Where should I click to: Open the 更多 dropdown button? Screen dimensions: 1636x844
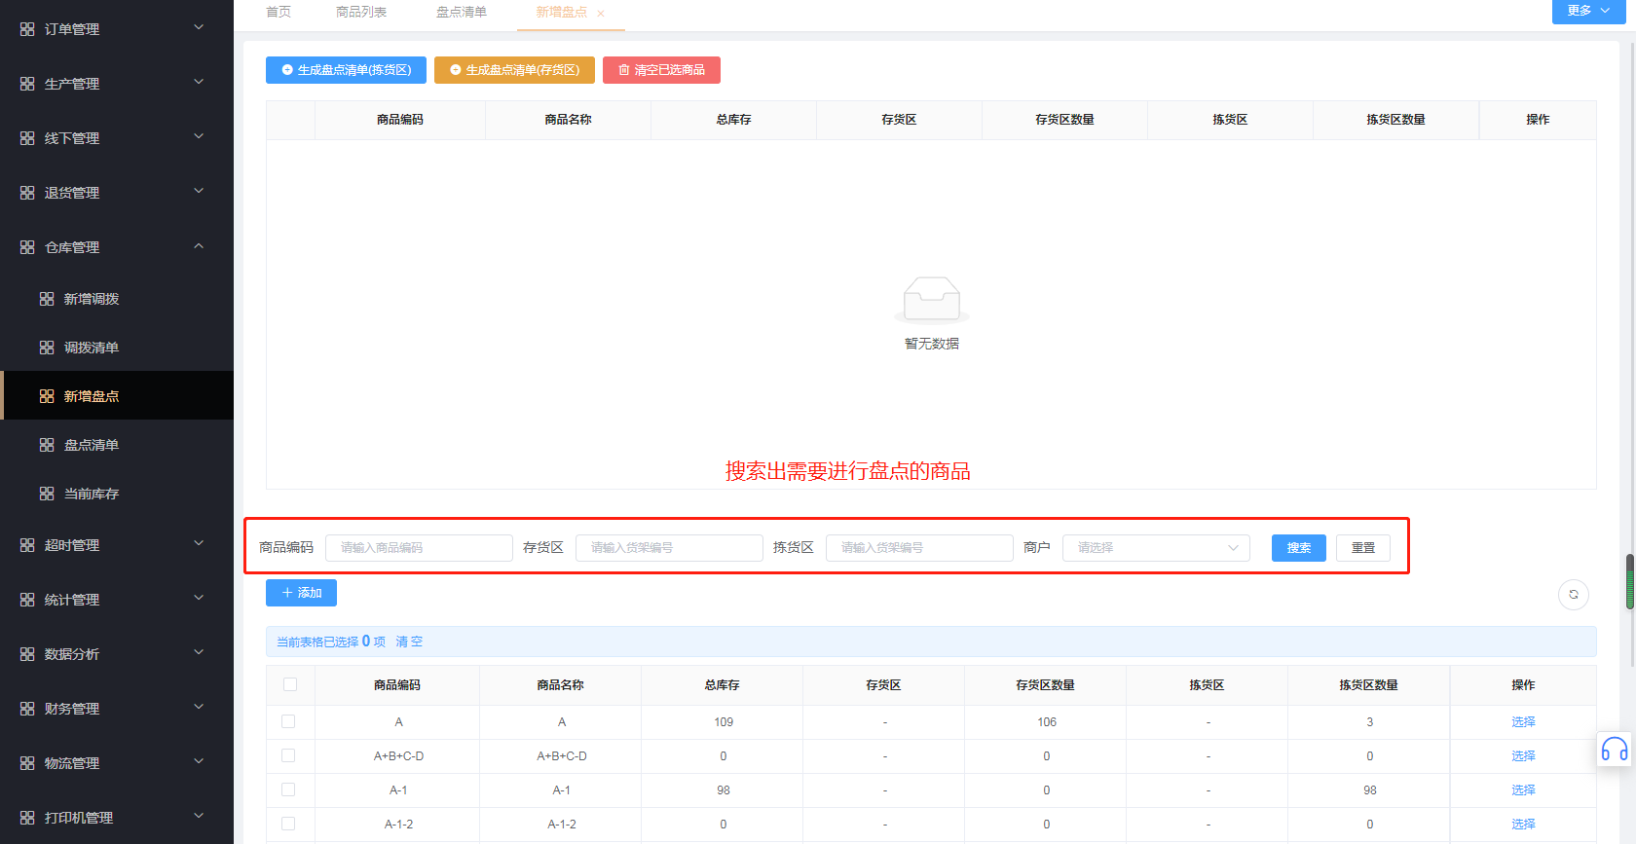click(1588, 11)
